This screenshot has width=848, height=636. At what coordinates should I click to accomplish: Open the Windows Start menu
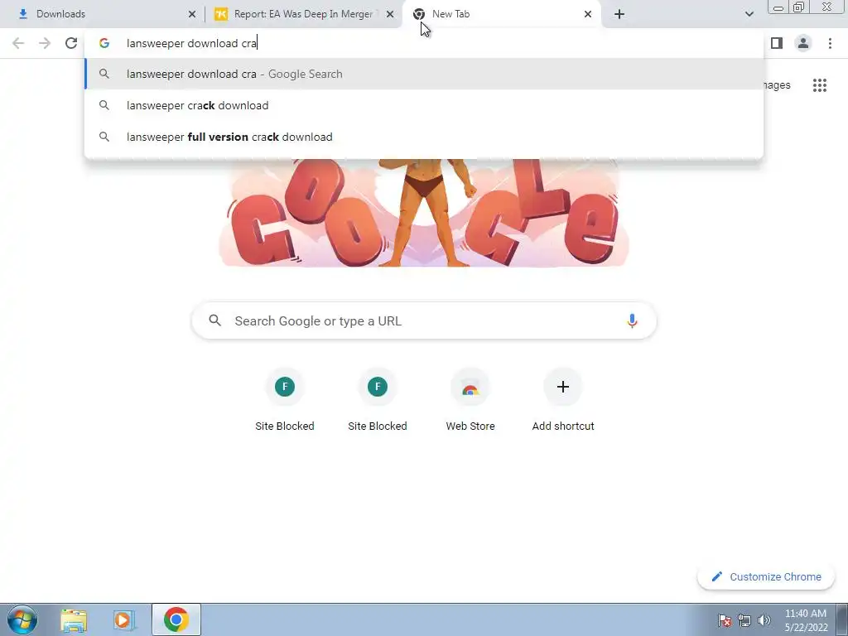(22, 619)
